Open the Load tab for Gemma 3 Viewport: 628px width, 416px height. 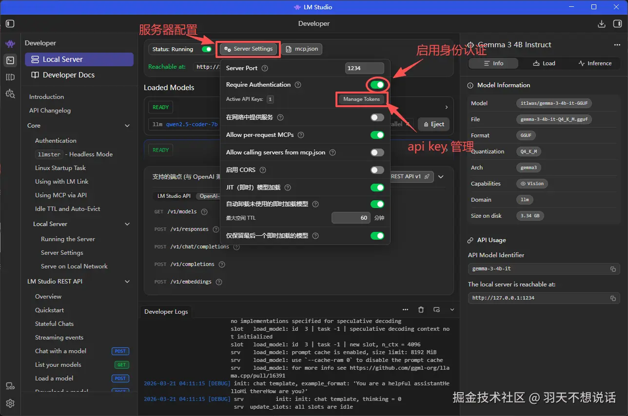coord(544,63)
